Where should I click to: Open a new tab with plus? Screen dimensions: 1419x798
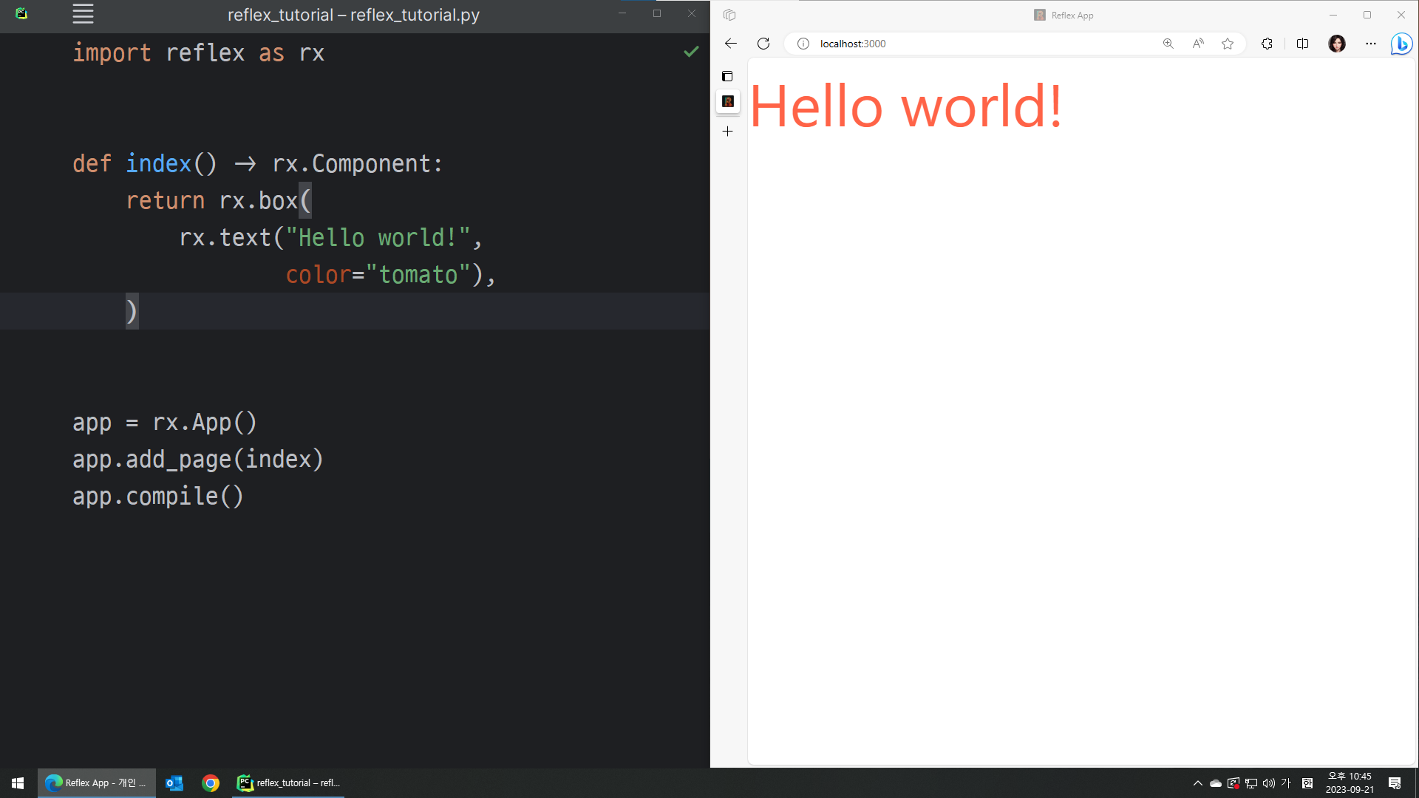[x=728, y=132]
